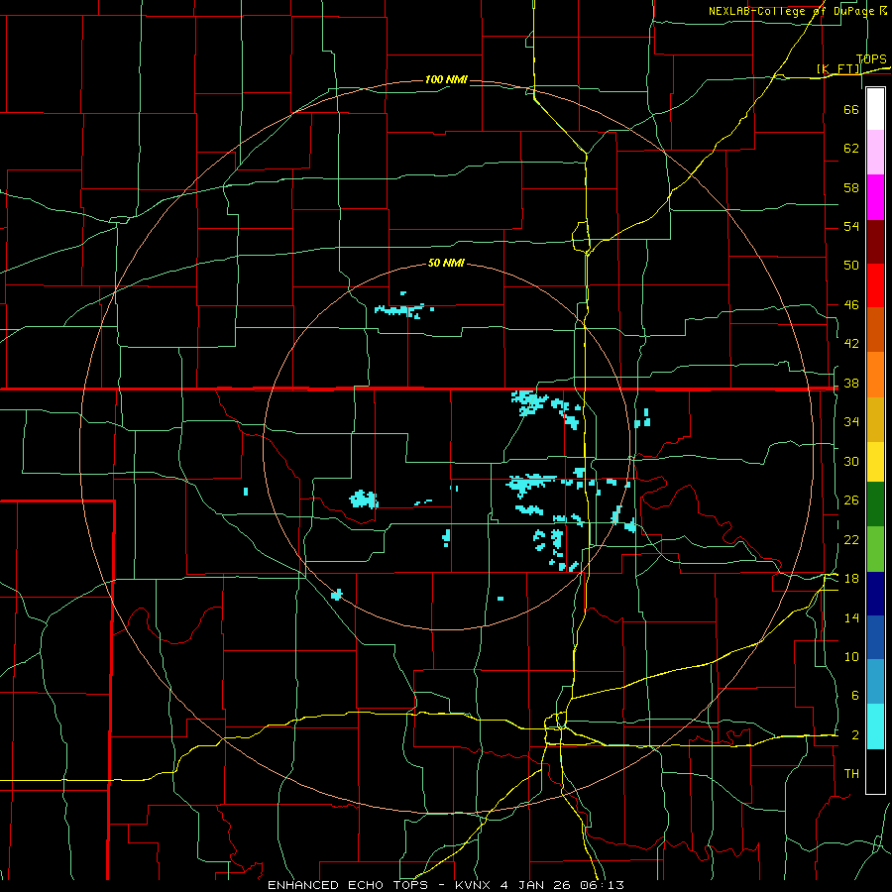
Task: Click the white swatch in the tops legend
Action: (875, 109)
